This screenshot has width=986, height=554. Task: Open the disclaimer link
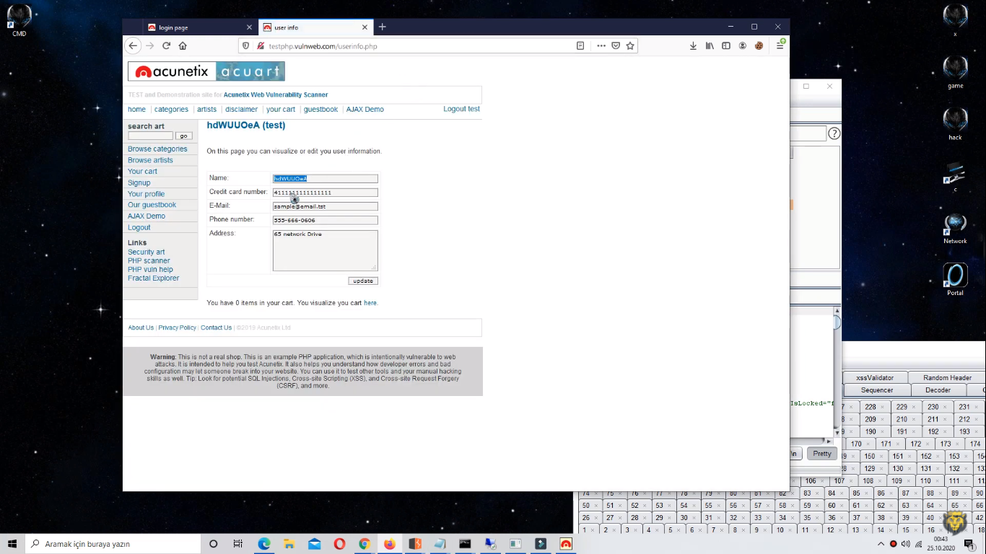click(x=241, y=109)
